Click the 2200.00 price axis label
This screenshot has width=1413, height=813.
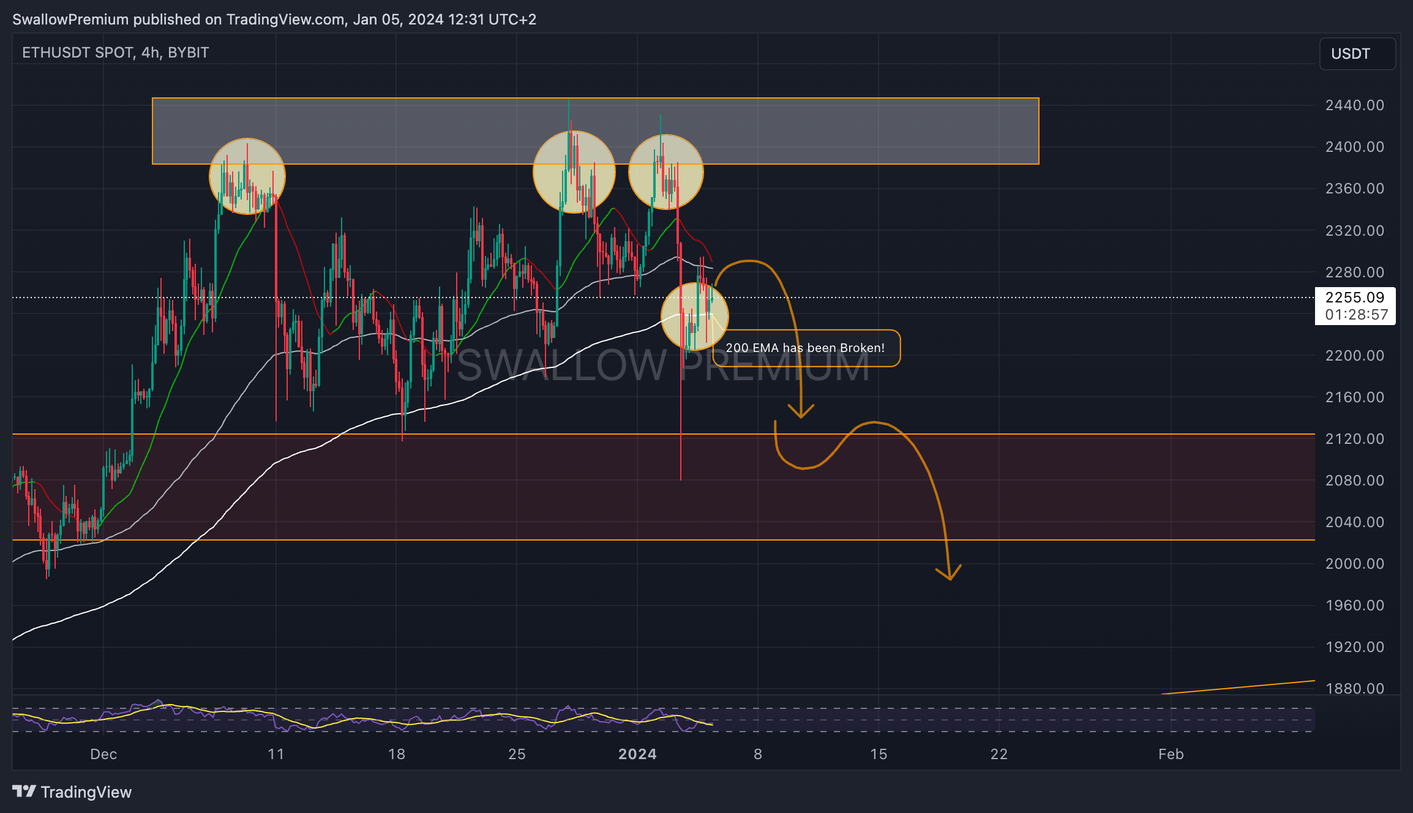pyautogui.click(x=1355, y=356)
